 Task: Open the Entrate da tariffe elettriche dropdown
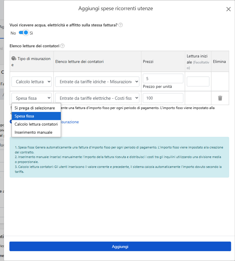[97, 98]
